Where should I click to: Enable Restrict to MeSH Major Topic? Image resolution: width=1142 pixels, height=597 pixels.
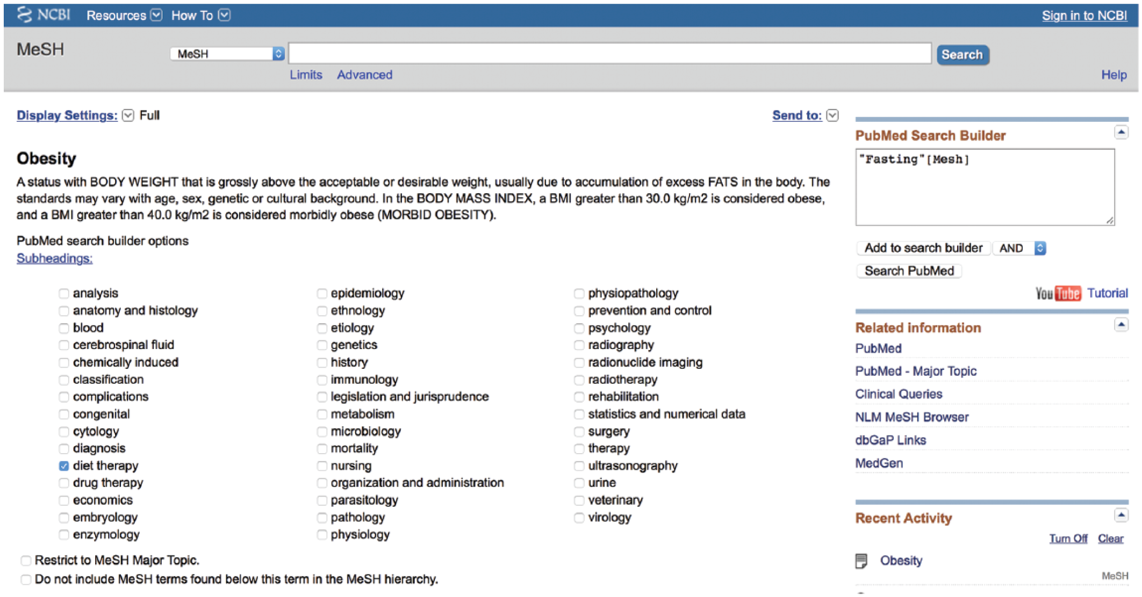(x=26, y=560)
